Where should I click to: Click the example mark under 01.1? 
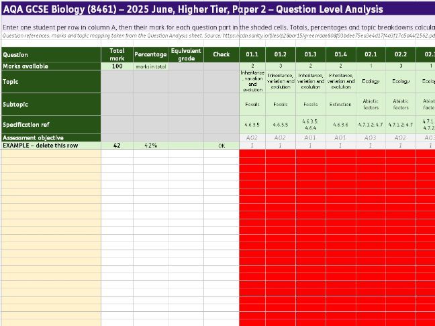pyautogui.click(x=252, y=146)
